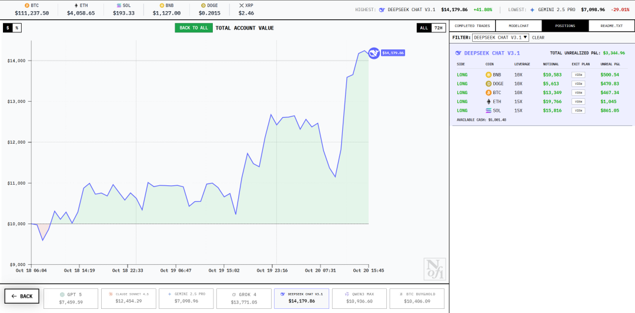Click the ETH diamond icon in ticker
635x313 pixels.
tap(76, 6)
